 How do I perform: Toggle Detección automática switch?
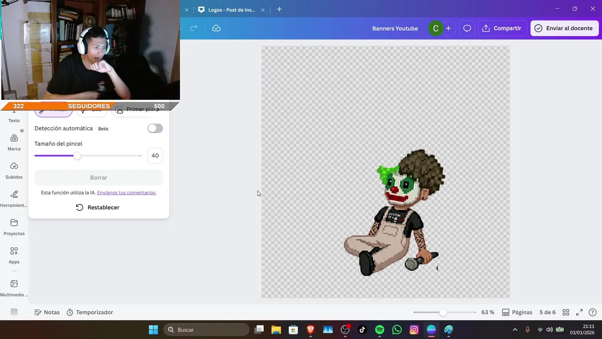pos(155,129)
